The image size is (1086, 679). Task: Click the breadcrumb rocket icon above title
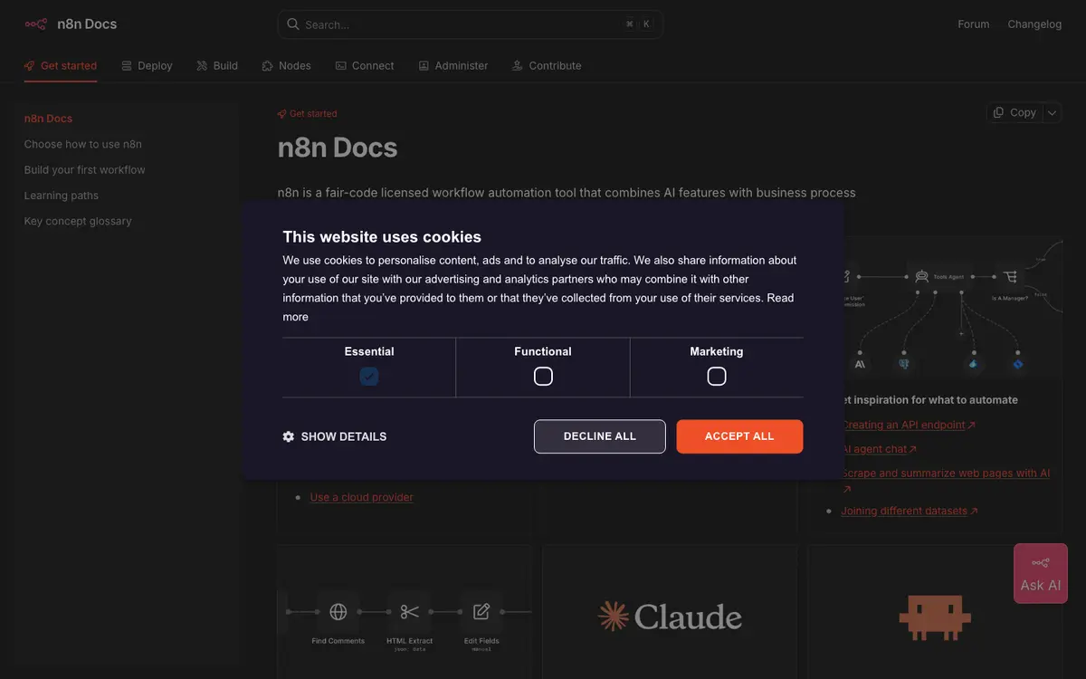[282, 114]
